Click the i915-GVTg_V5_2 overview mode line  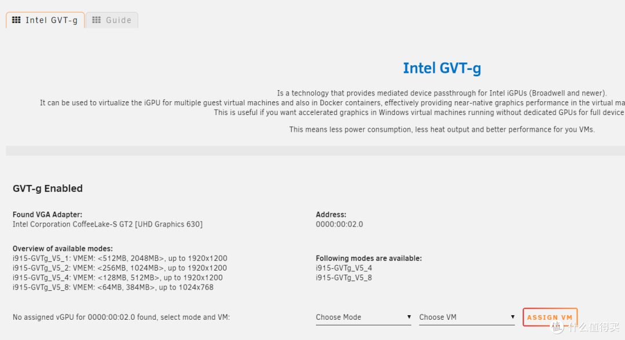click(120, 268)
